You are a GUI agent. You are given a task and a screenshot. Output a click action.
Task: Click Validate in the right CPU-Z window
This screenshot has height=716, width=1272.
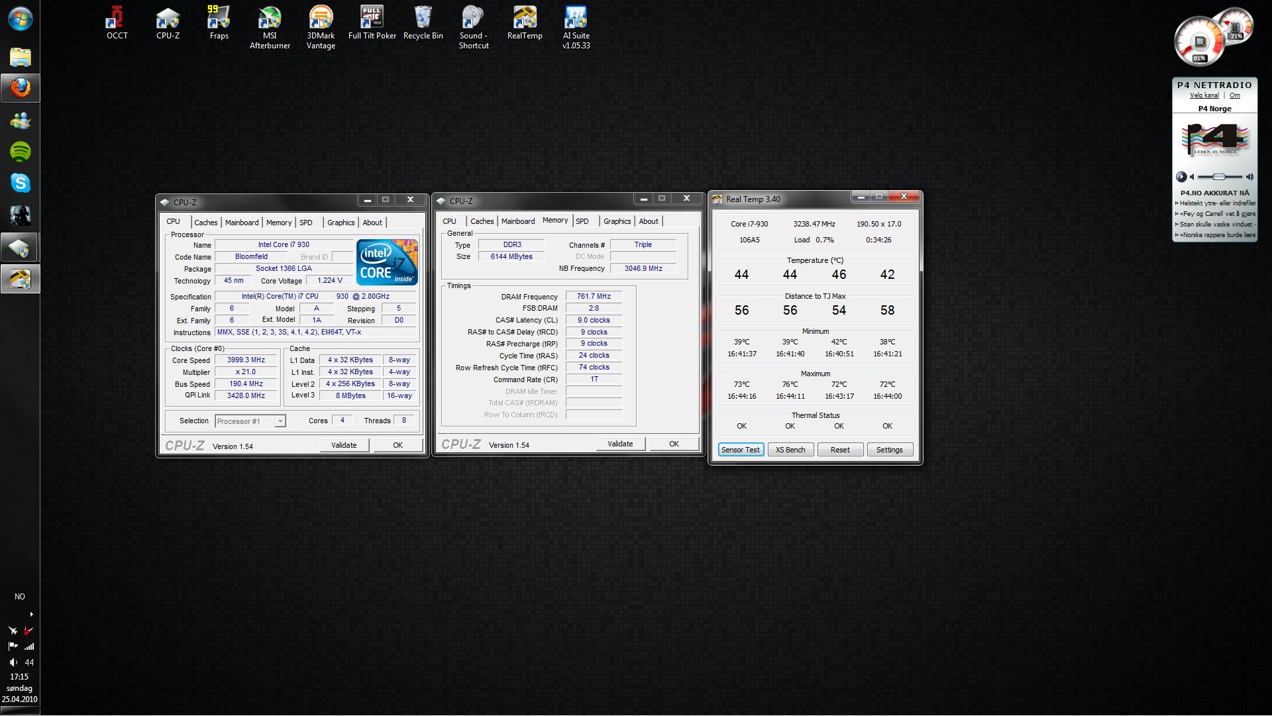[x=620, y=444]
